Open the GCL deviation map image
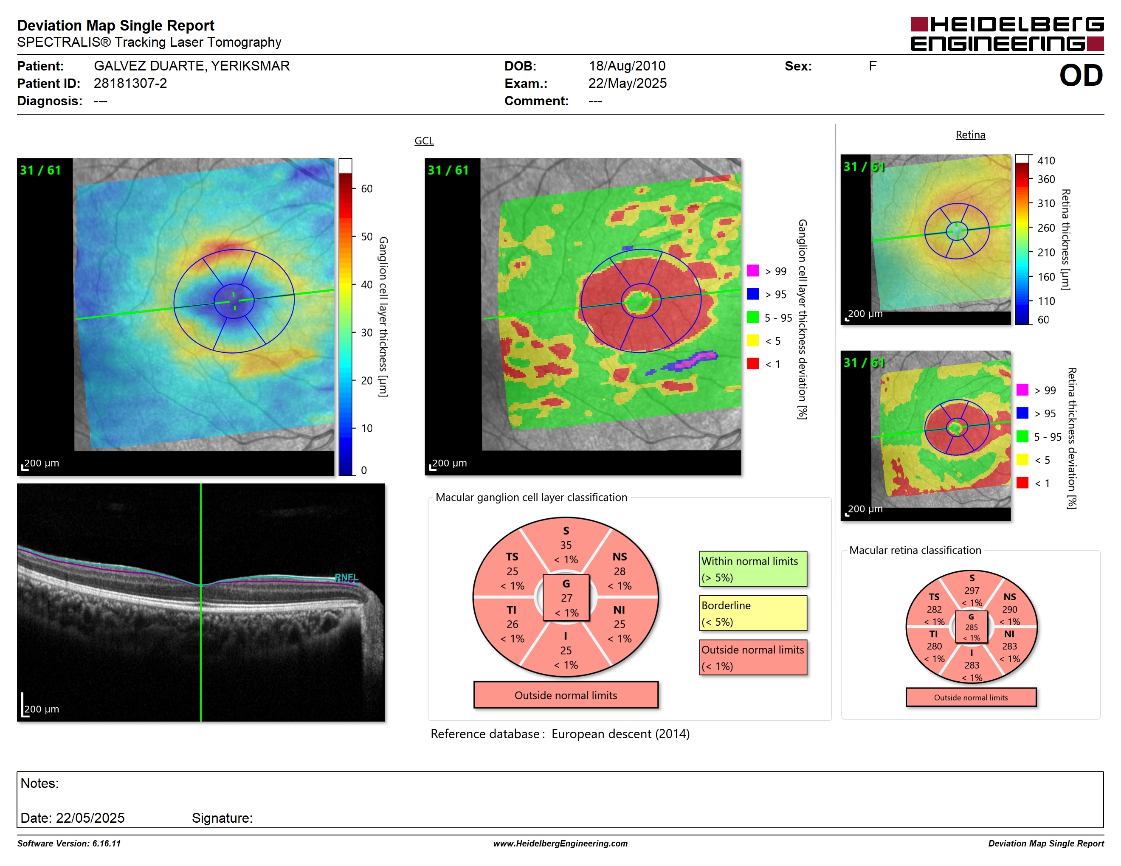1121x866 pixels. point(583,317)
